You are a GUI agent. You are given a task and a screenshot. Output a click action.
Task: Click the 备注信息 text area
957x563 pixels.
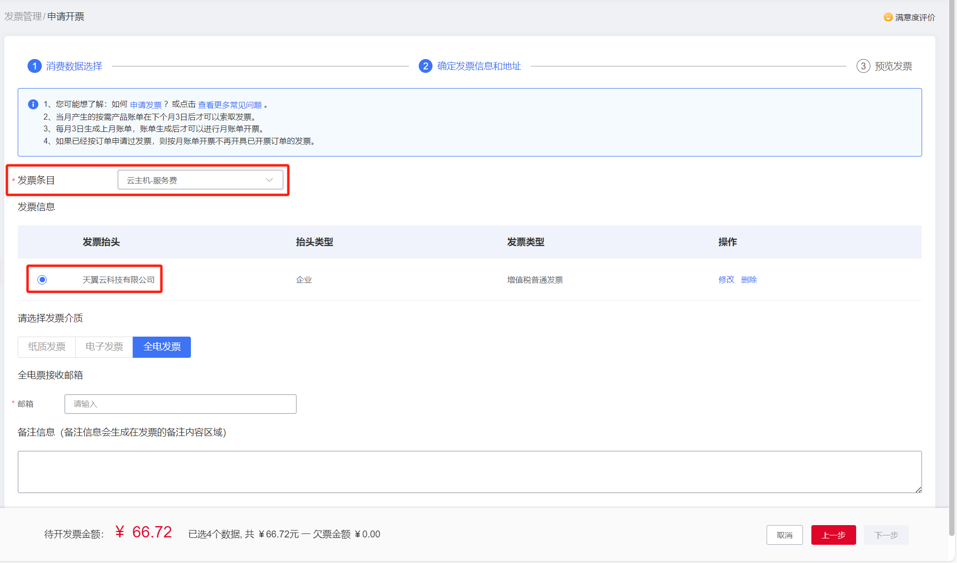(x=469, y=471)
